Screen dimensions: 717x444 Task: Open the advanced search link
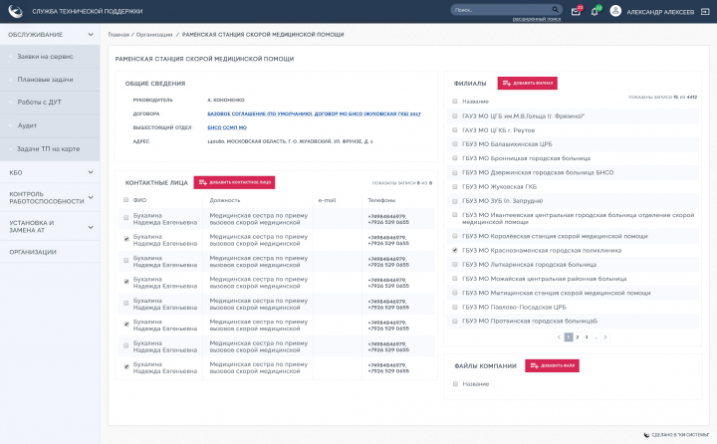click(537, 19)
